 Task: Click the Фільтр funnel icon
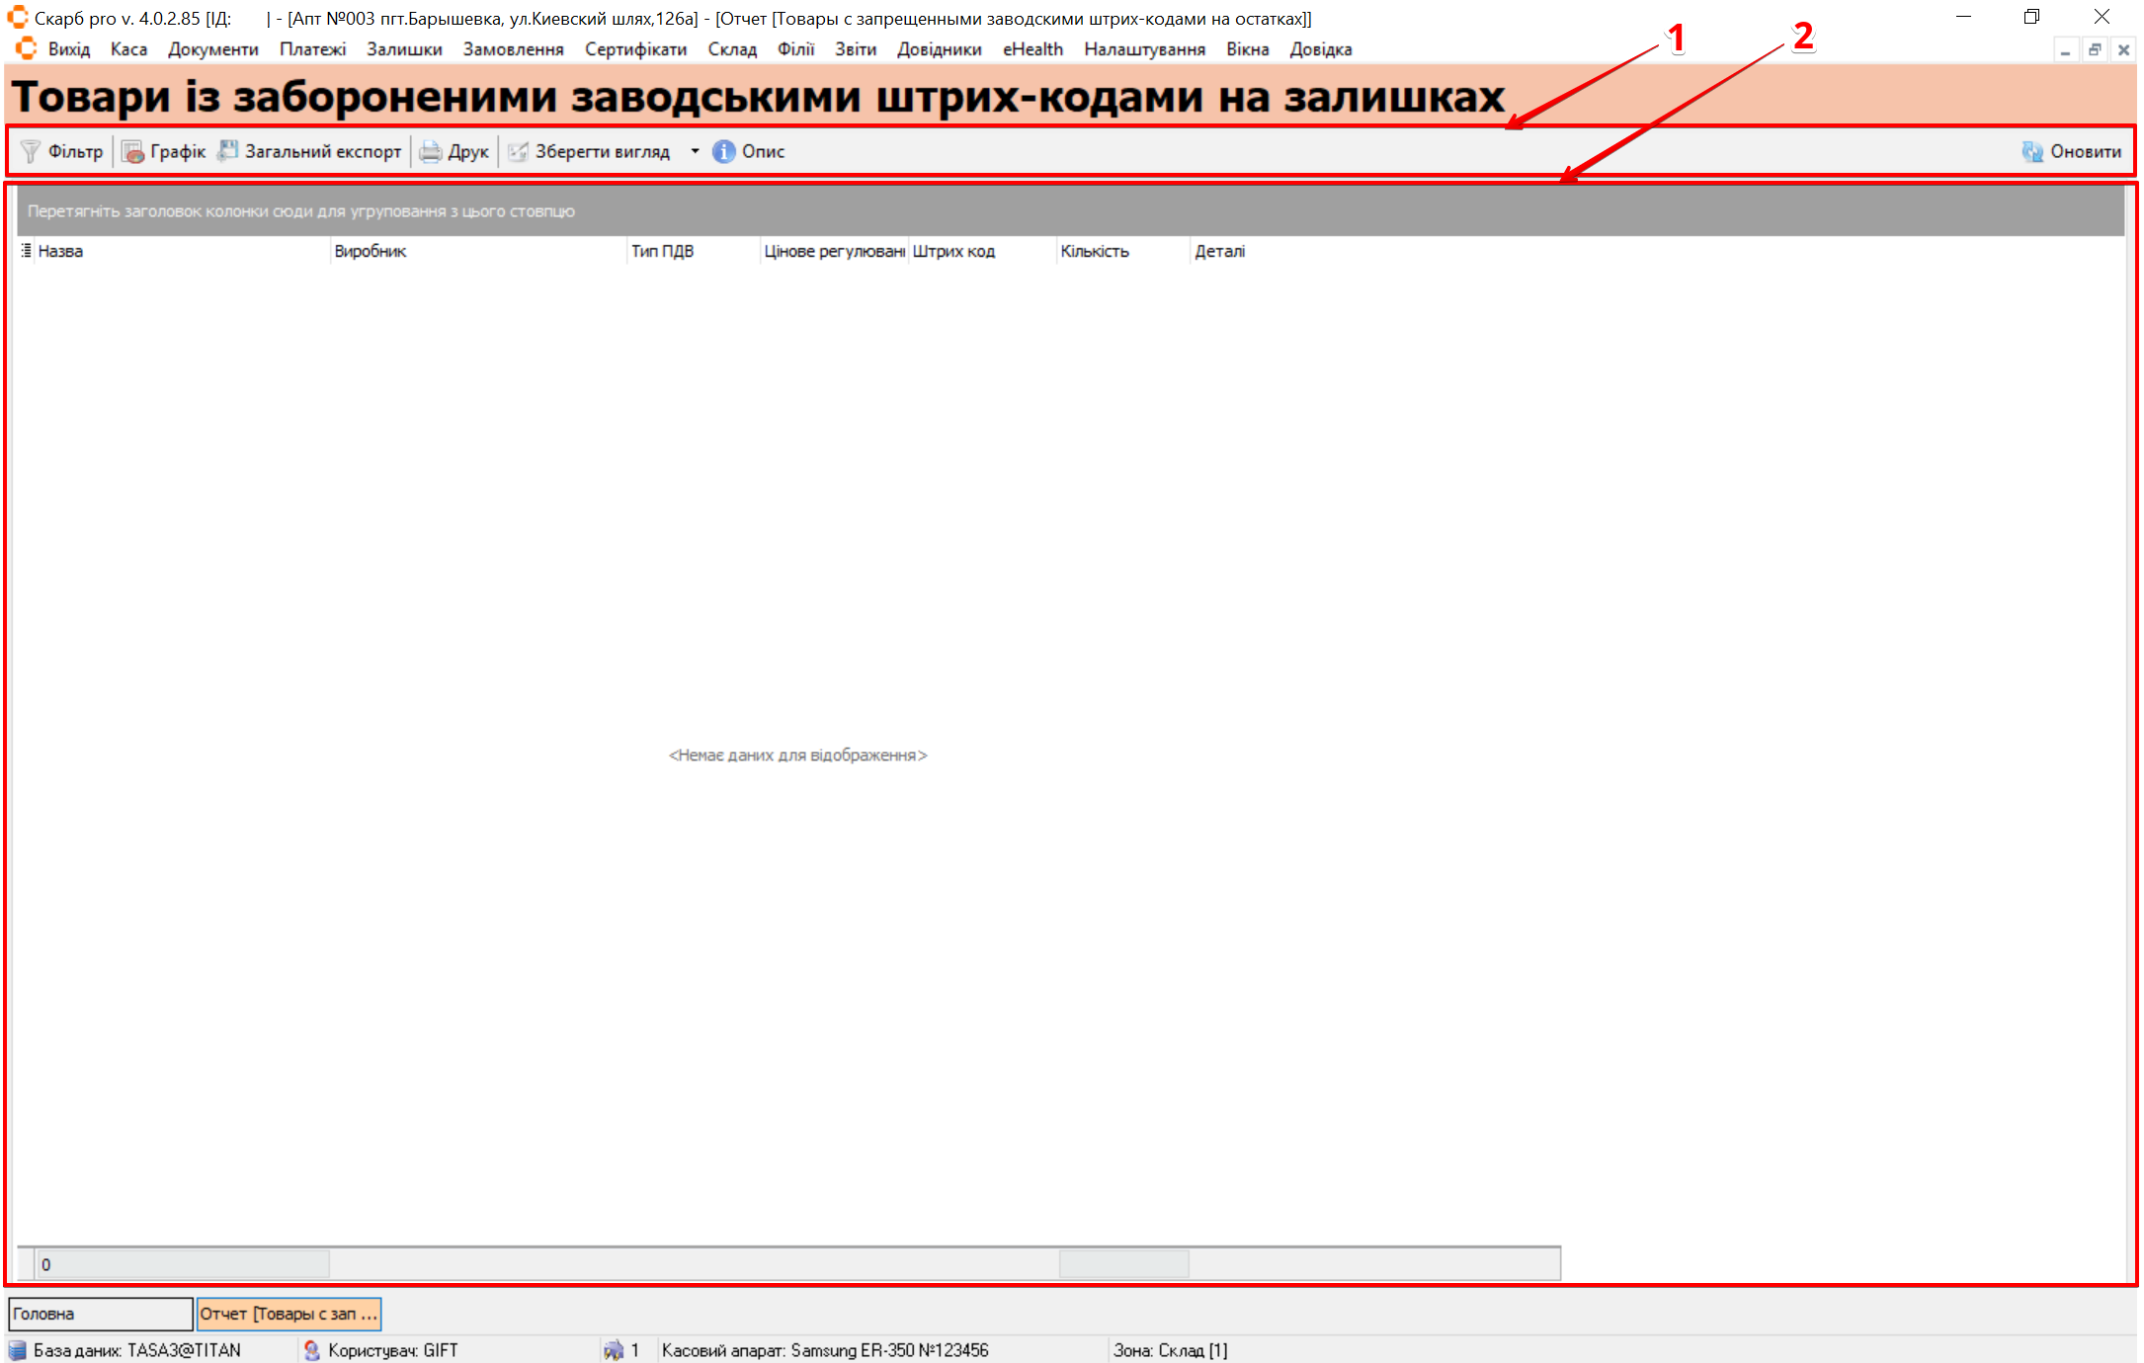[31, 151]
